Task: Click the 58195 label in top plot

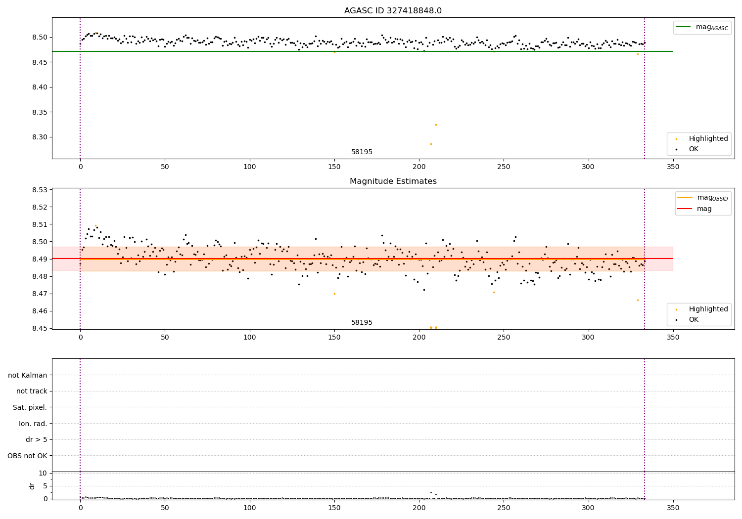Action: point(362,152)
